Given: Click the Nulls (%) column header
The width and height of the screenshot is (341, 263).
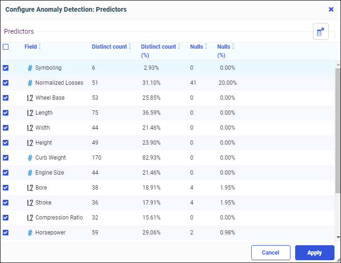Looking at the screenshot, I should [x=224, y=47].
